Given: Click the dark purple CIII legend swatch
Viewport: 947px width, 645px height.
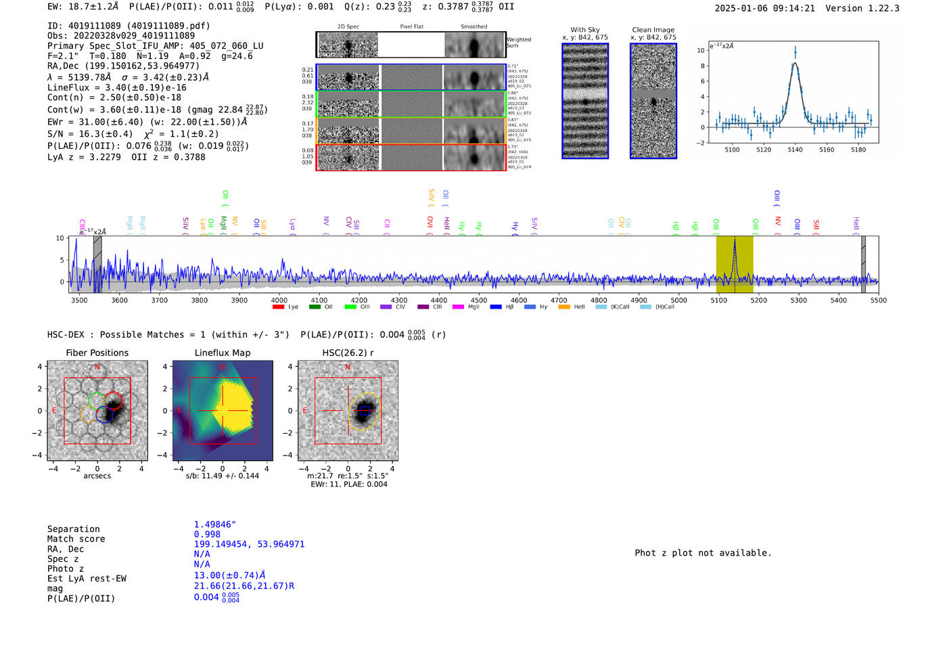Looking at the screenshot, I should [423, 307].
